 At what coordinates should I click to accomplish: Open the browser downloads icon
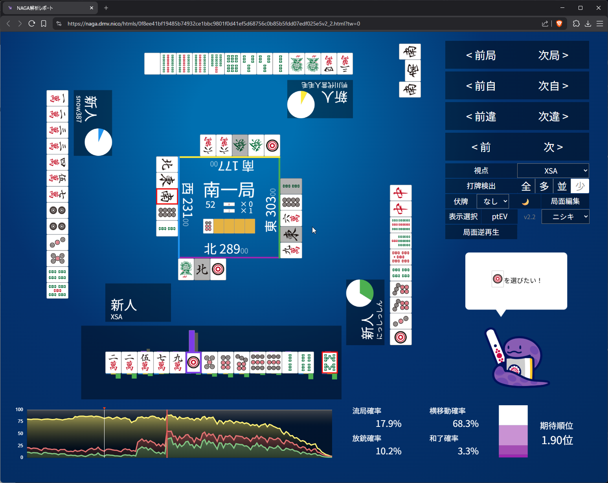tap(588, 24)
